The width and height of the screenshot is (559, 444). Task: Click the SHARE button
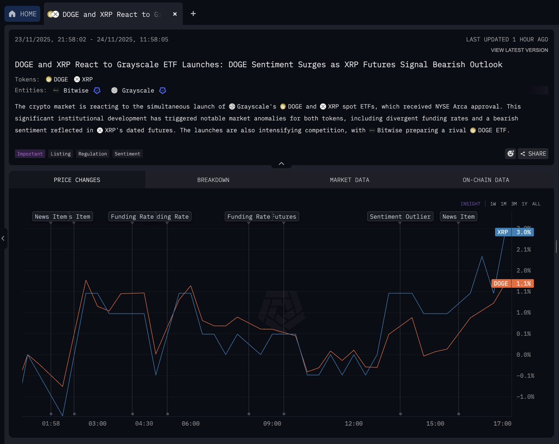coord(533,154)
